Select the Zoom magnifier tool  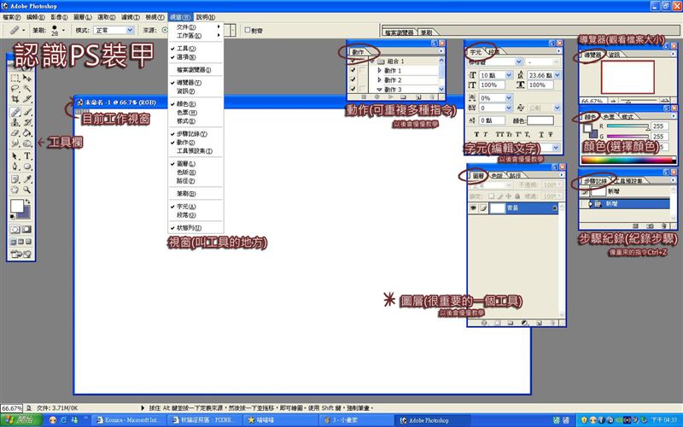(27, 190)
